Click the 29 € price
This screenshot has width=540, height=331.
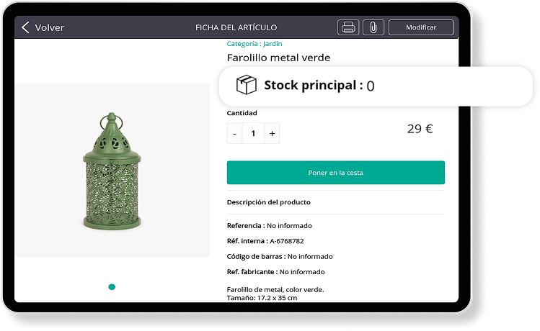pyautogui.click(x=420, y=129)
